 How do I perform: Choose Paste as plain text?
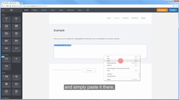(x=122, y=63)
